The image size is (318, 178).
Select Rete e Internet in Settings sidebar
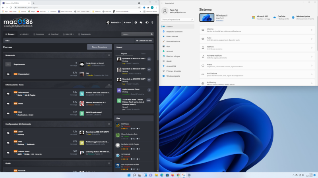(x=177, y=36)
